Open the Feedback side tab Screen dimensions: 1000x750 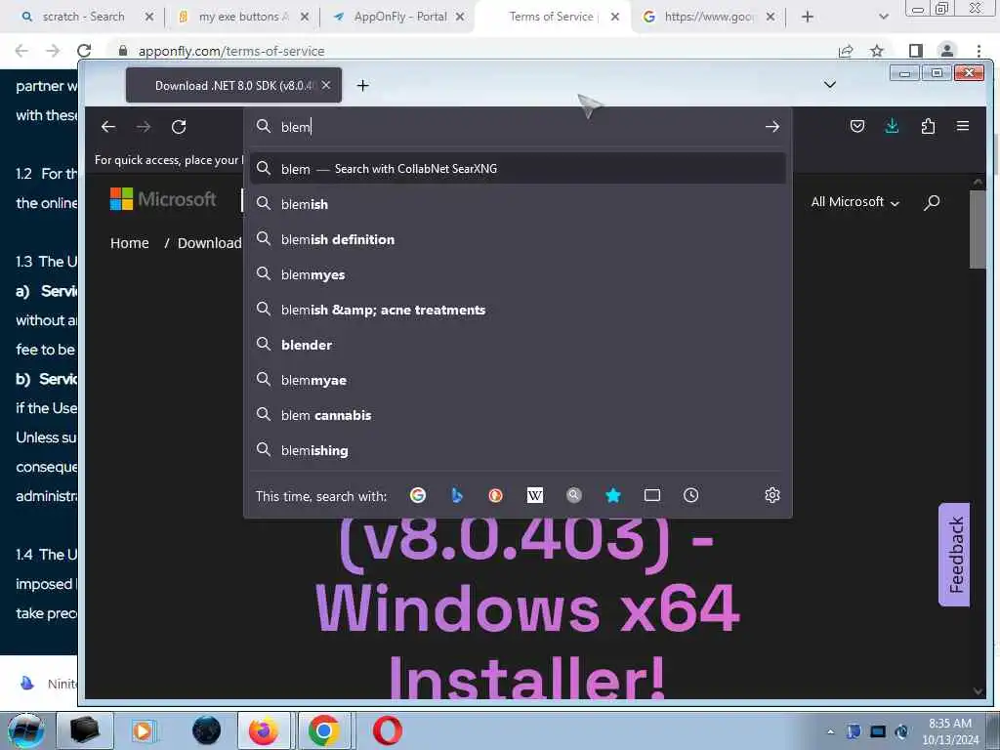(x=954, y=555)
